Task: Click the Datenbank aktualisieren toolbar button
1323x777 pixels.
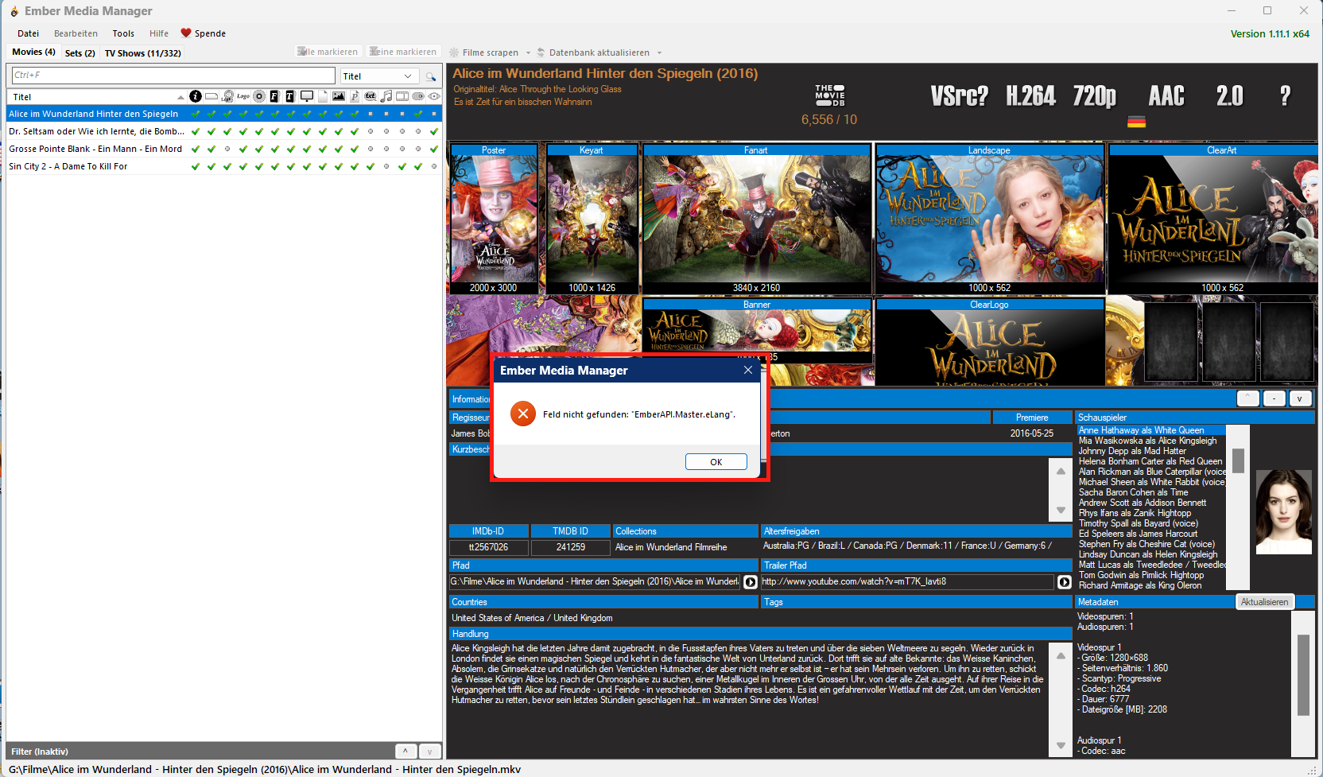Action: 593,52
